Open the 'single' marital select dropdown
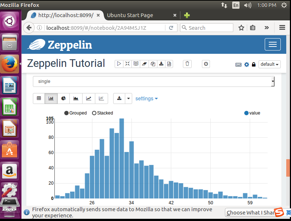 (x=154, y=81)
